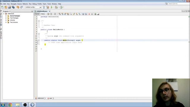Viewport: 190px width, 107px height.
Task: Click the Windows Start button
Action: 3,105
